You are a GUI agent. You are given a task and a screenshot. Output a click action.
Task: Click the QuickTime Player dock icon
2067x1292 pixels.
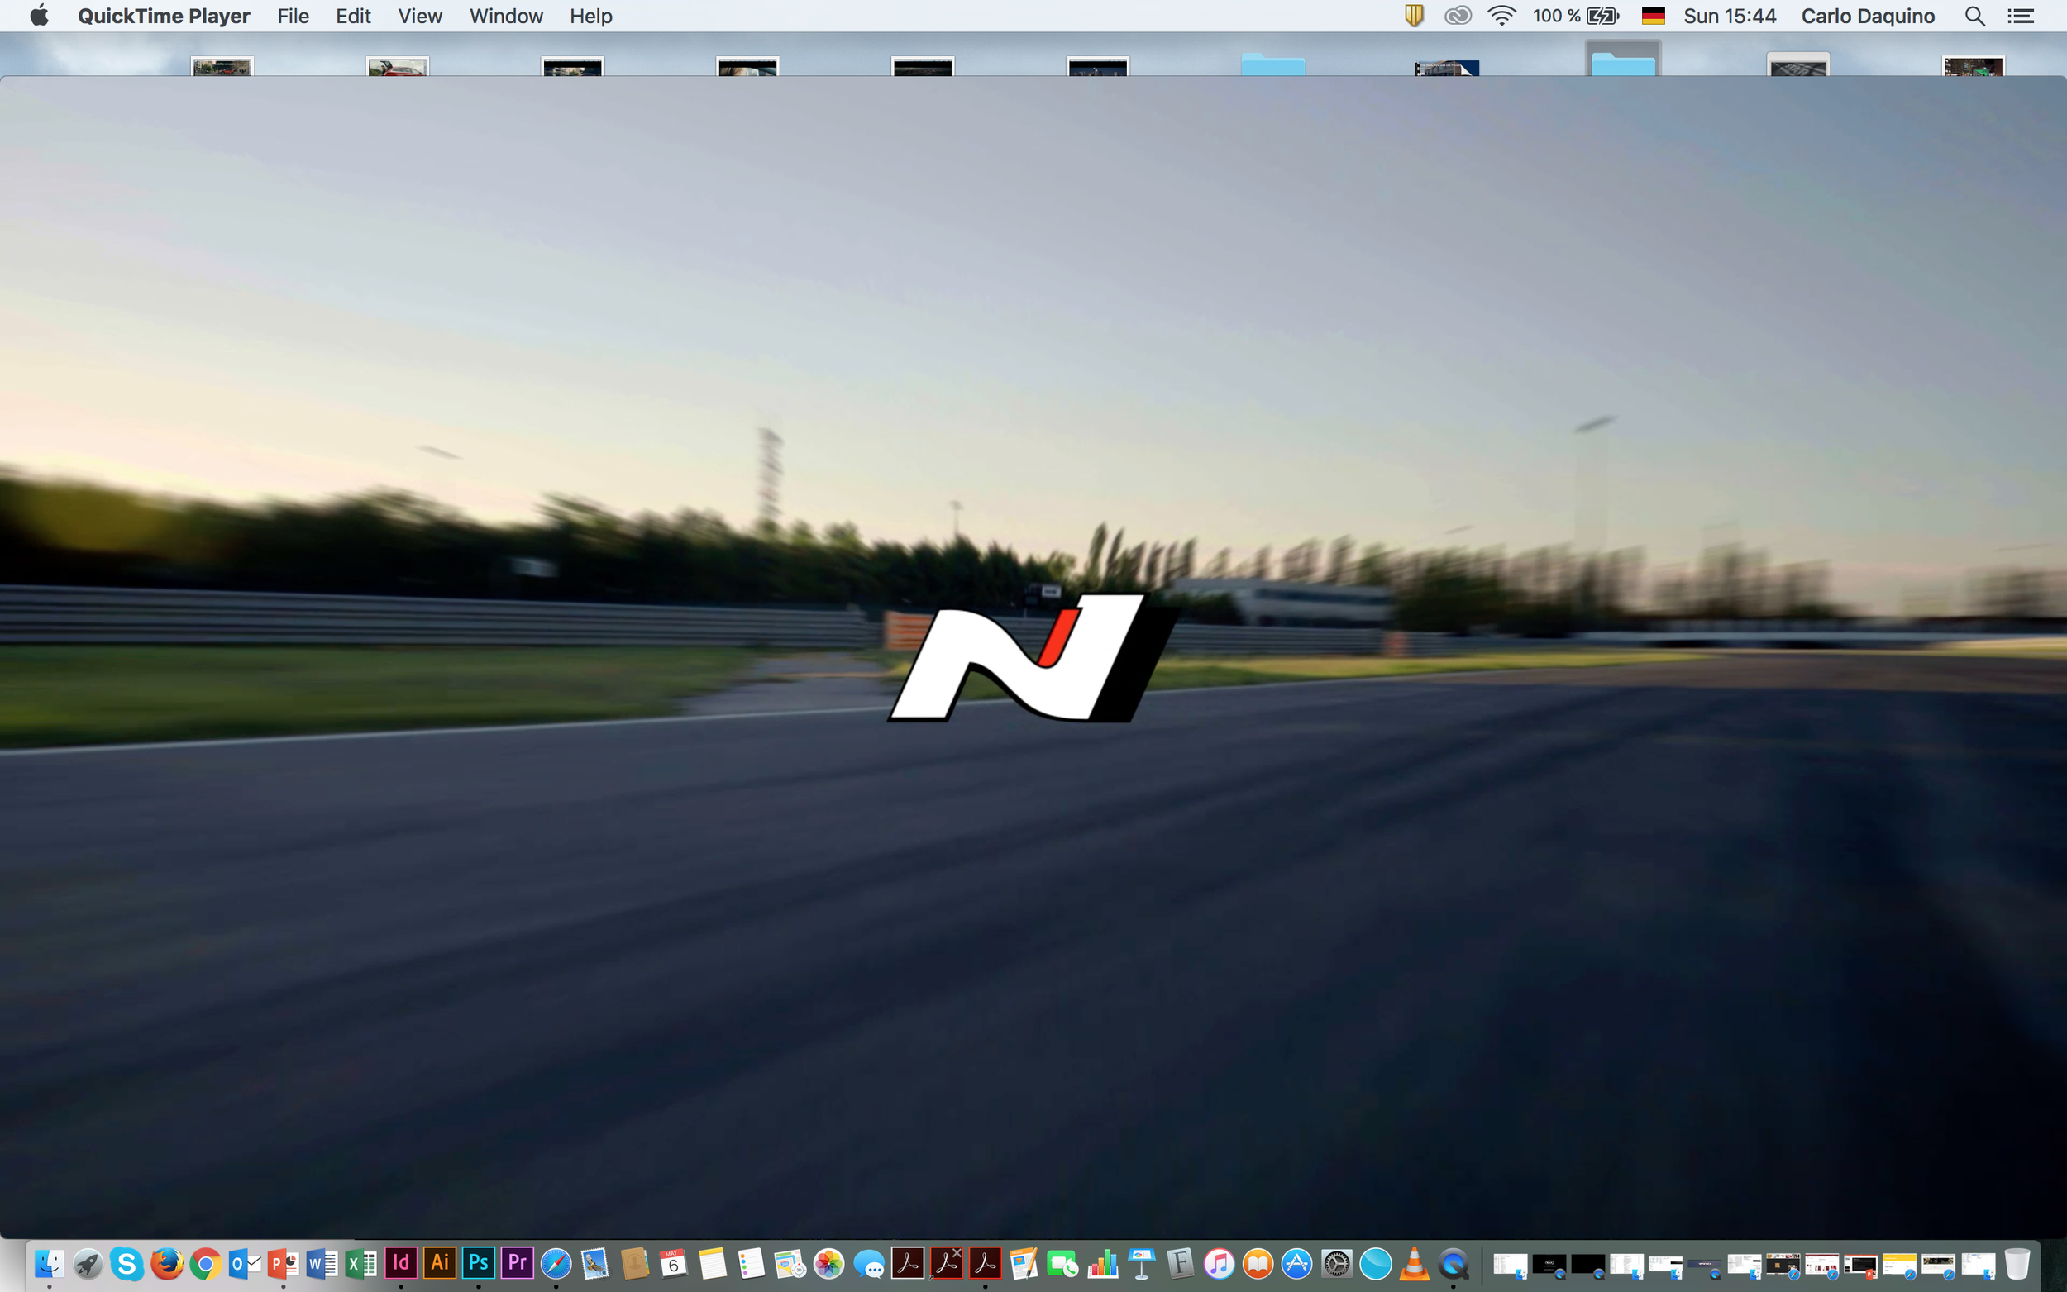point(1453,1264)
